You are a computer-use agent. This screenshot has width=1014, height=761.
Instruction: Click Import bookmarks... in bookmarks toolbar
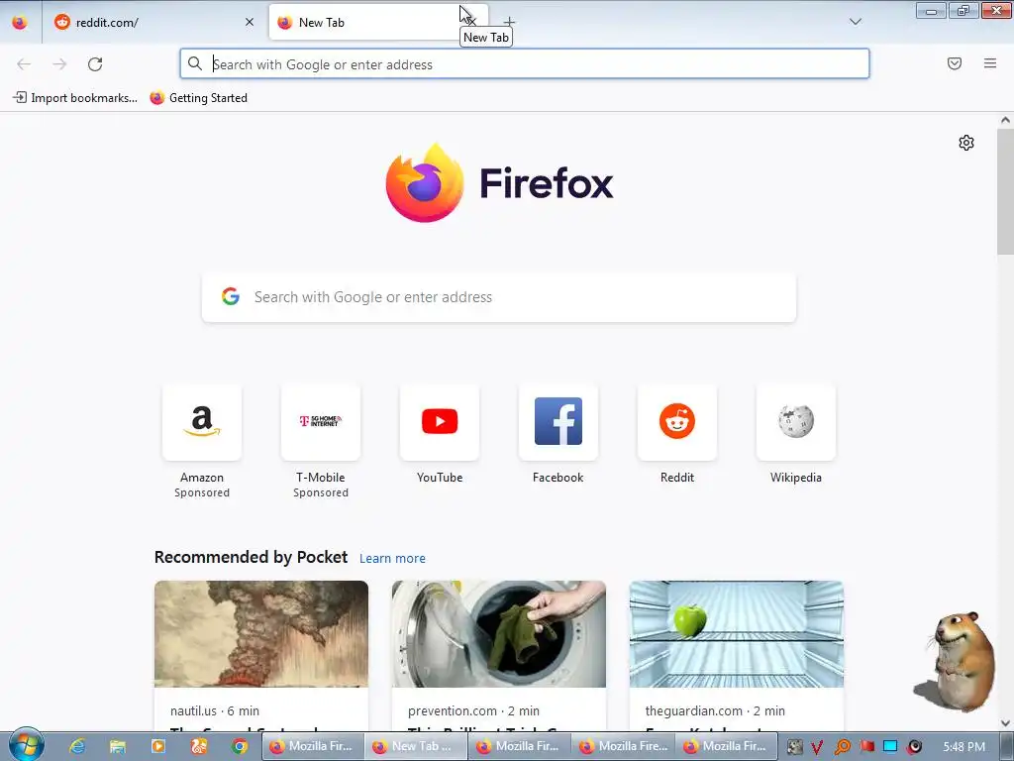click(75, 98)
